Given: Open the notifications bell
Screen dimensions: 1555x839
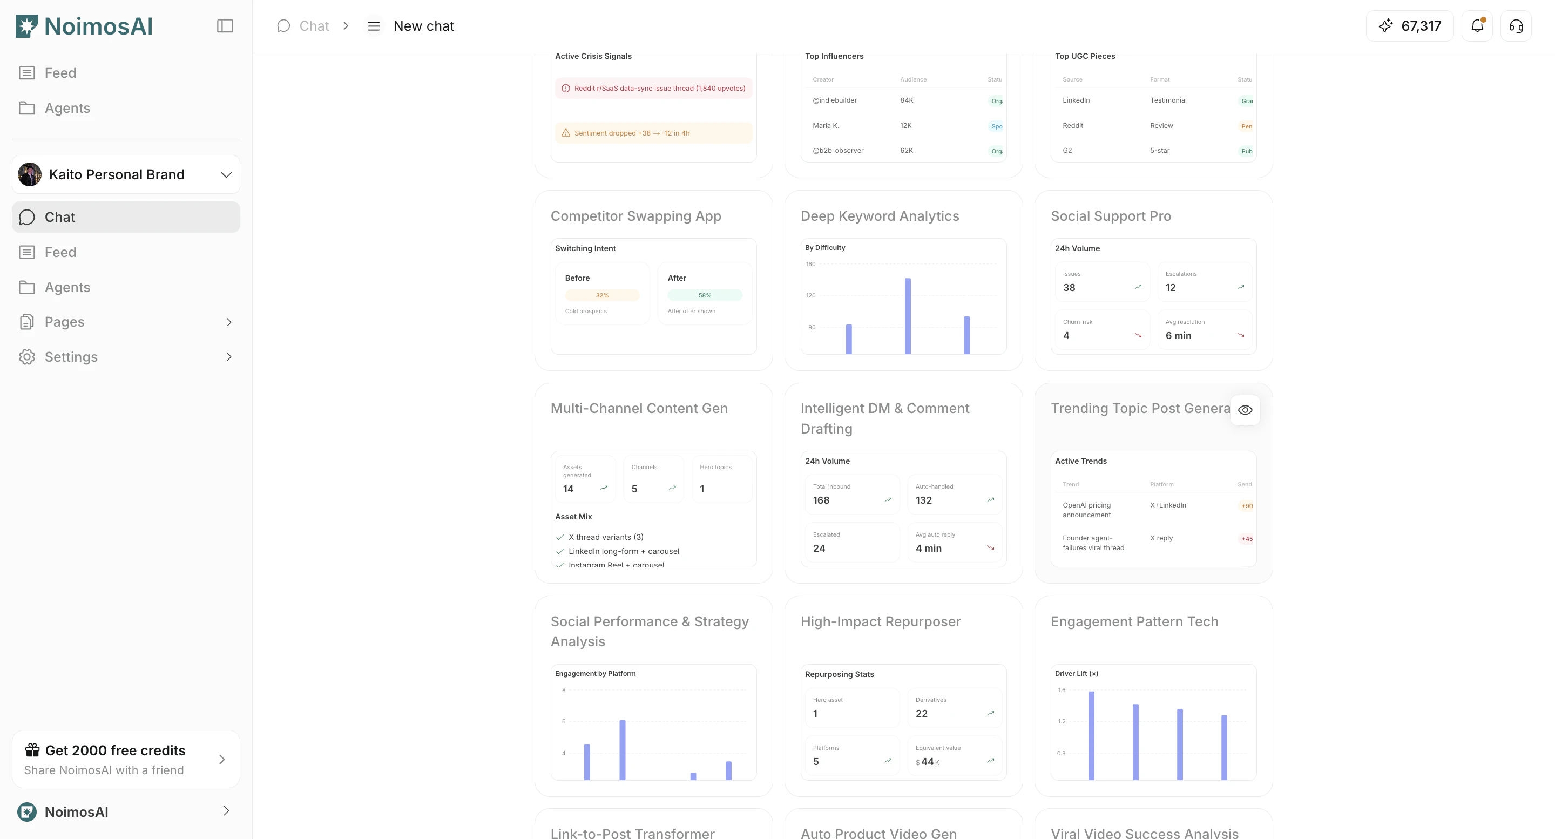Looking at the screenshot, I should point(1477,26).
